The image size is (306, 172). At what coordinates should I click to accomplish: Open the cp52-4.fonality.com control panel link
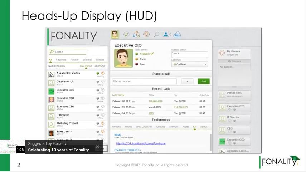141,143
